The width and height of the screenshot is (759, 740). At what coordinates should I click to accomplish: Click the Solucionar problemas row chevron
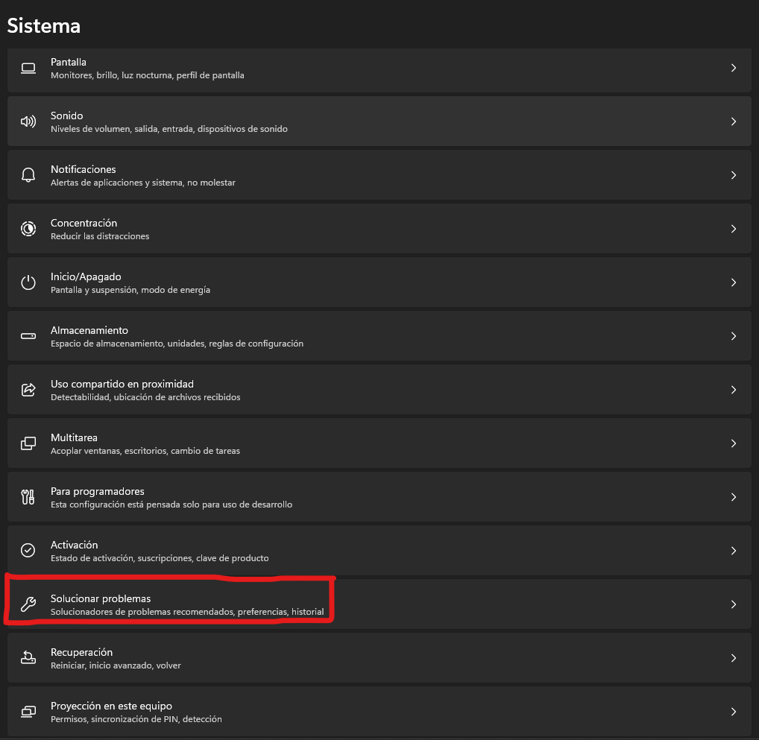point(734,604)
